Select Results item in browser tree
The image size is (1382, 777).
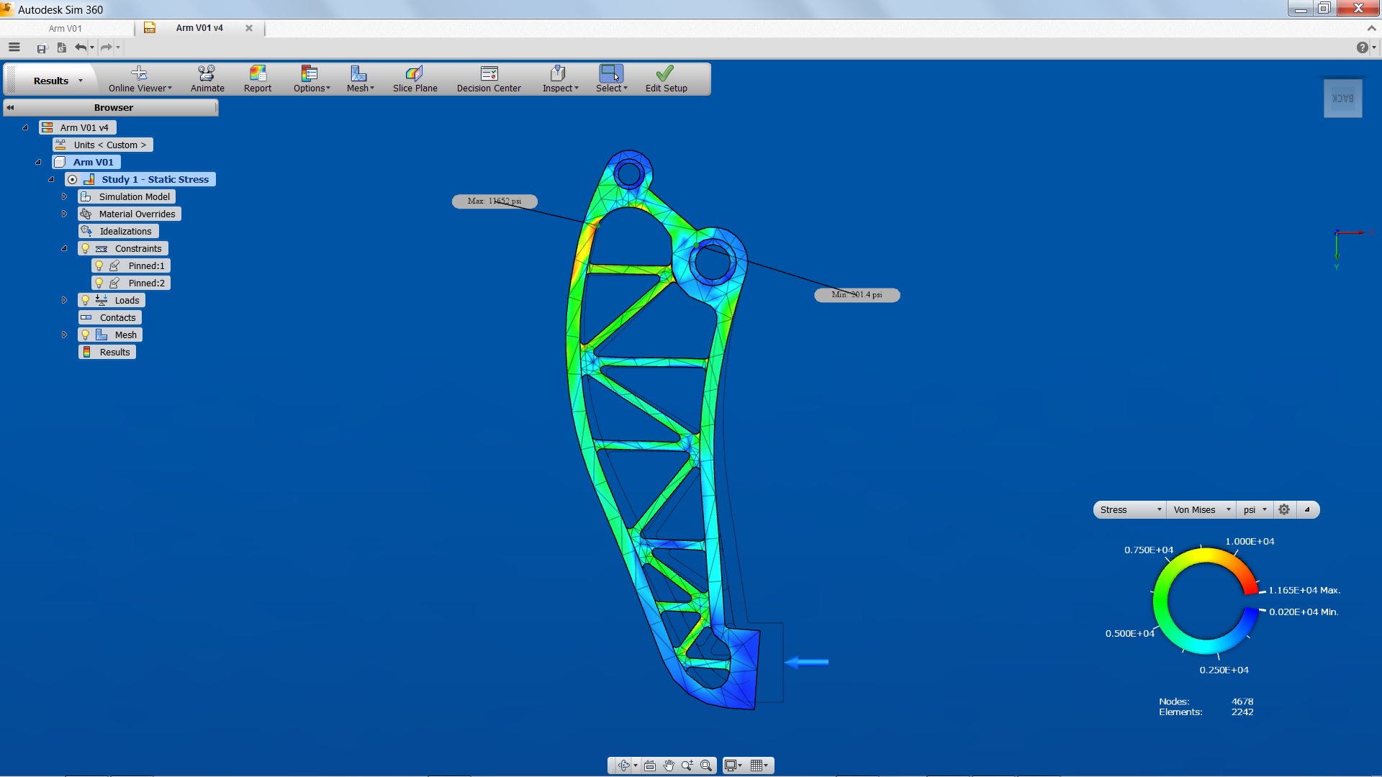(114, 353)
